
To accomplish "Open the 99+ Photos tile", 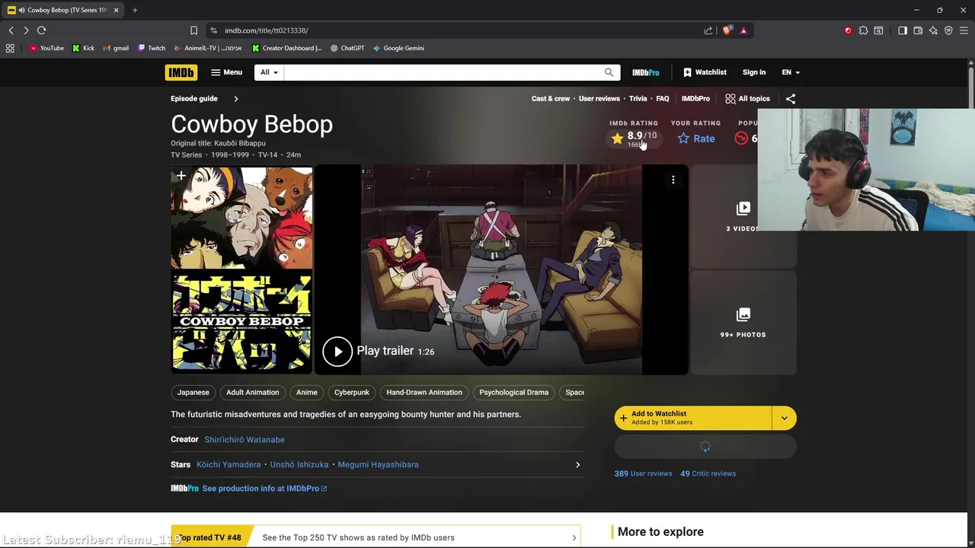I will pos(743,323).
